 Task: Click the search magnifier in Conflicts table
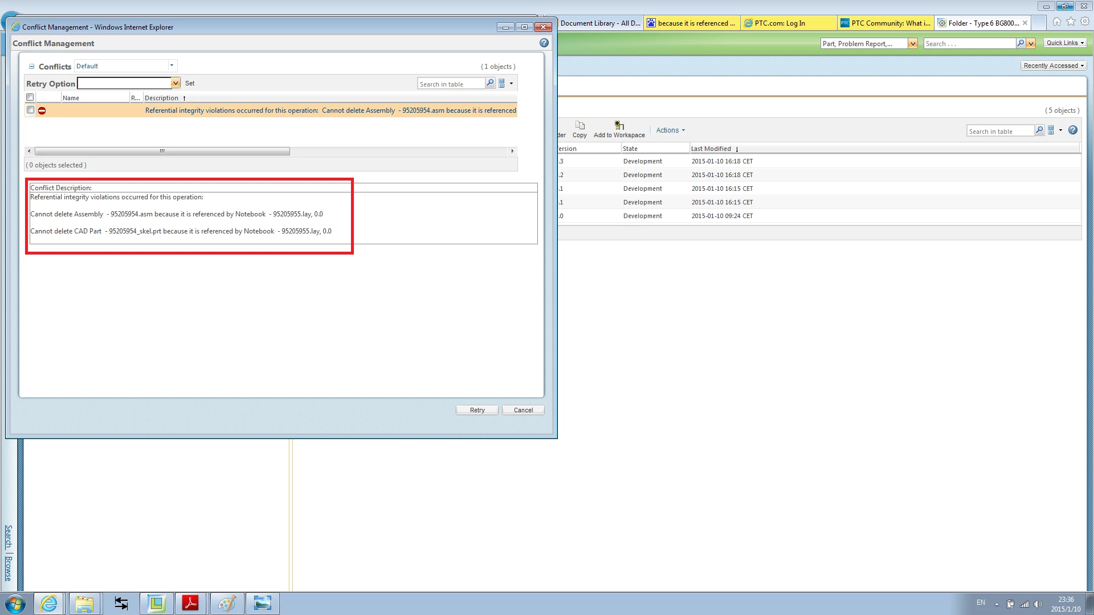click(490, 83)
